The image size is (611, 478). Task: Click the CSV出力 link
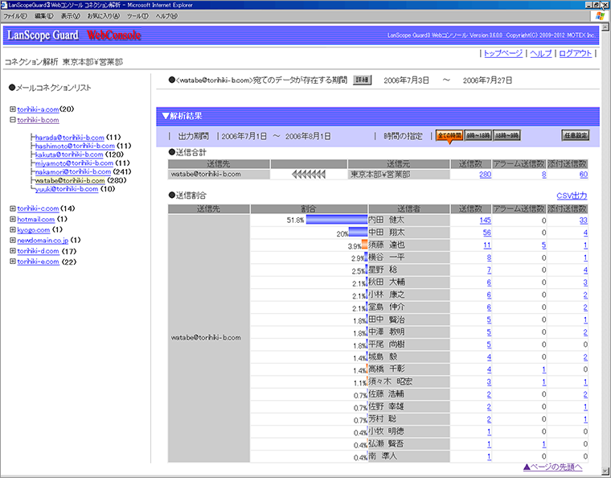click(x=572, y=196)
